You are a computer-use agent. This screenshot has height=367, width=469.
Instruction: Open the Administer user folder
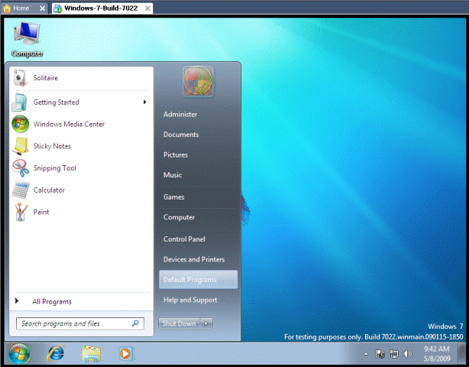tap(180, 115)
